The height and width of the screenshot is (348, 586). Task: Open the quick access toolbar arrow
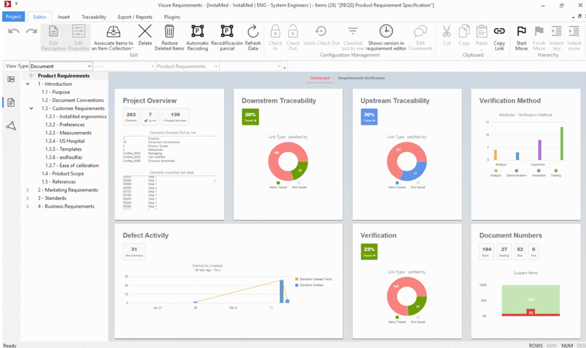tap(16, 4)
